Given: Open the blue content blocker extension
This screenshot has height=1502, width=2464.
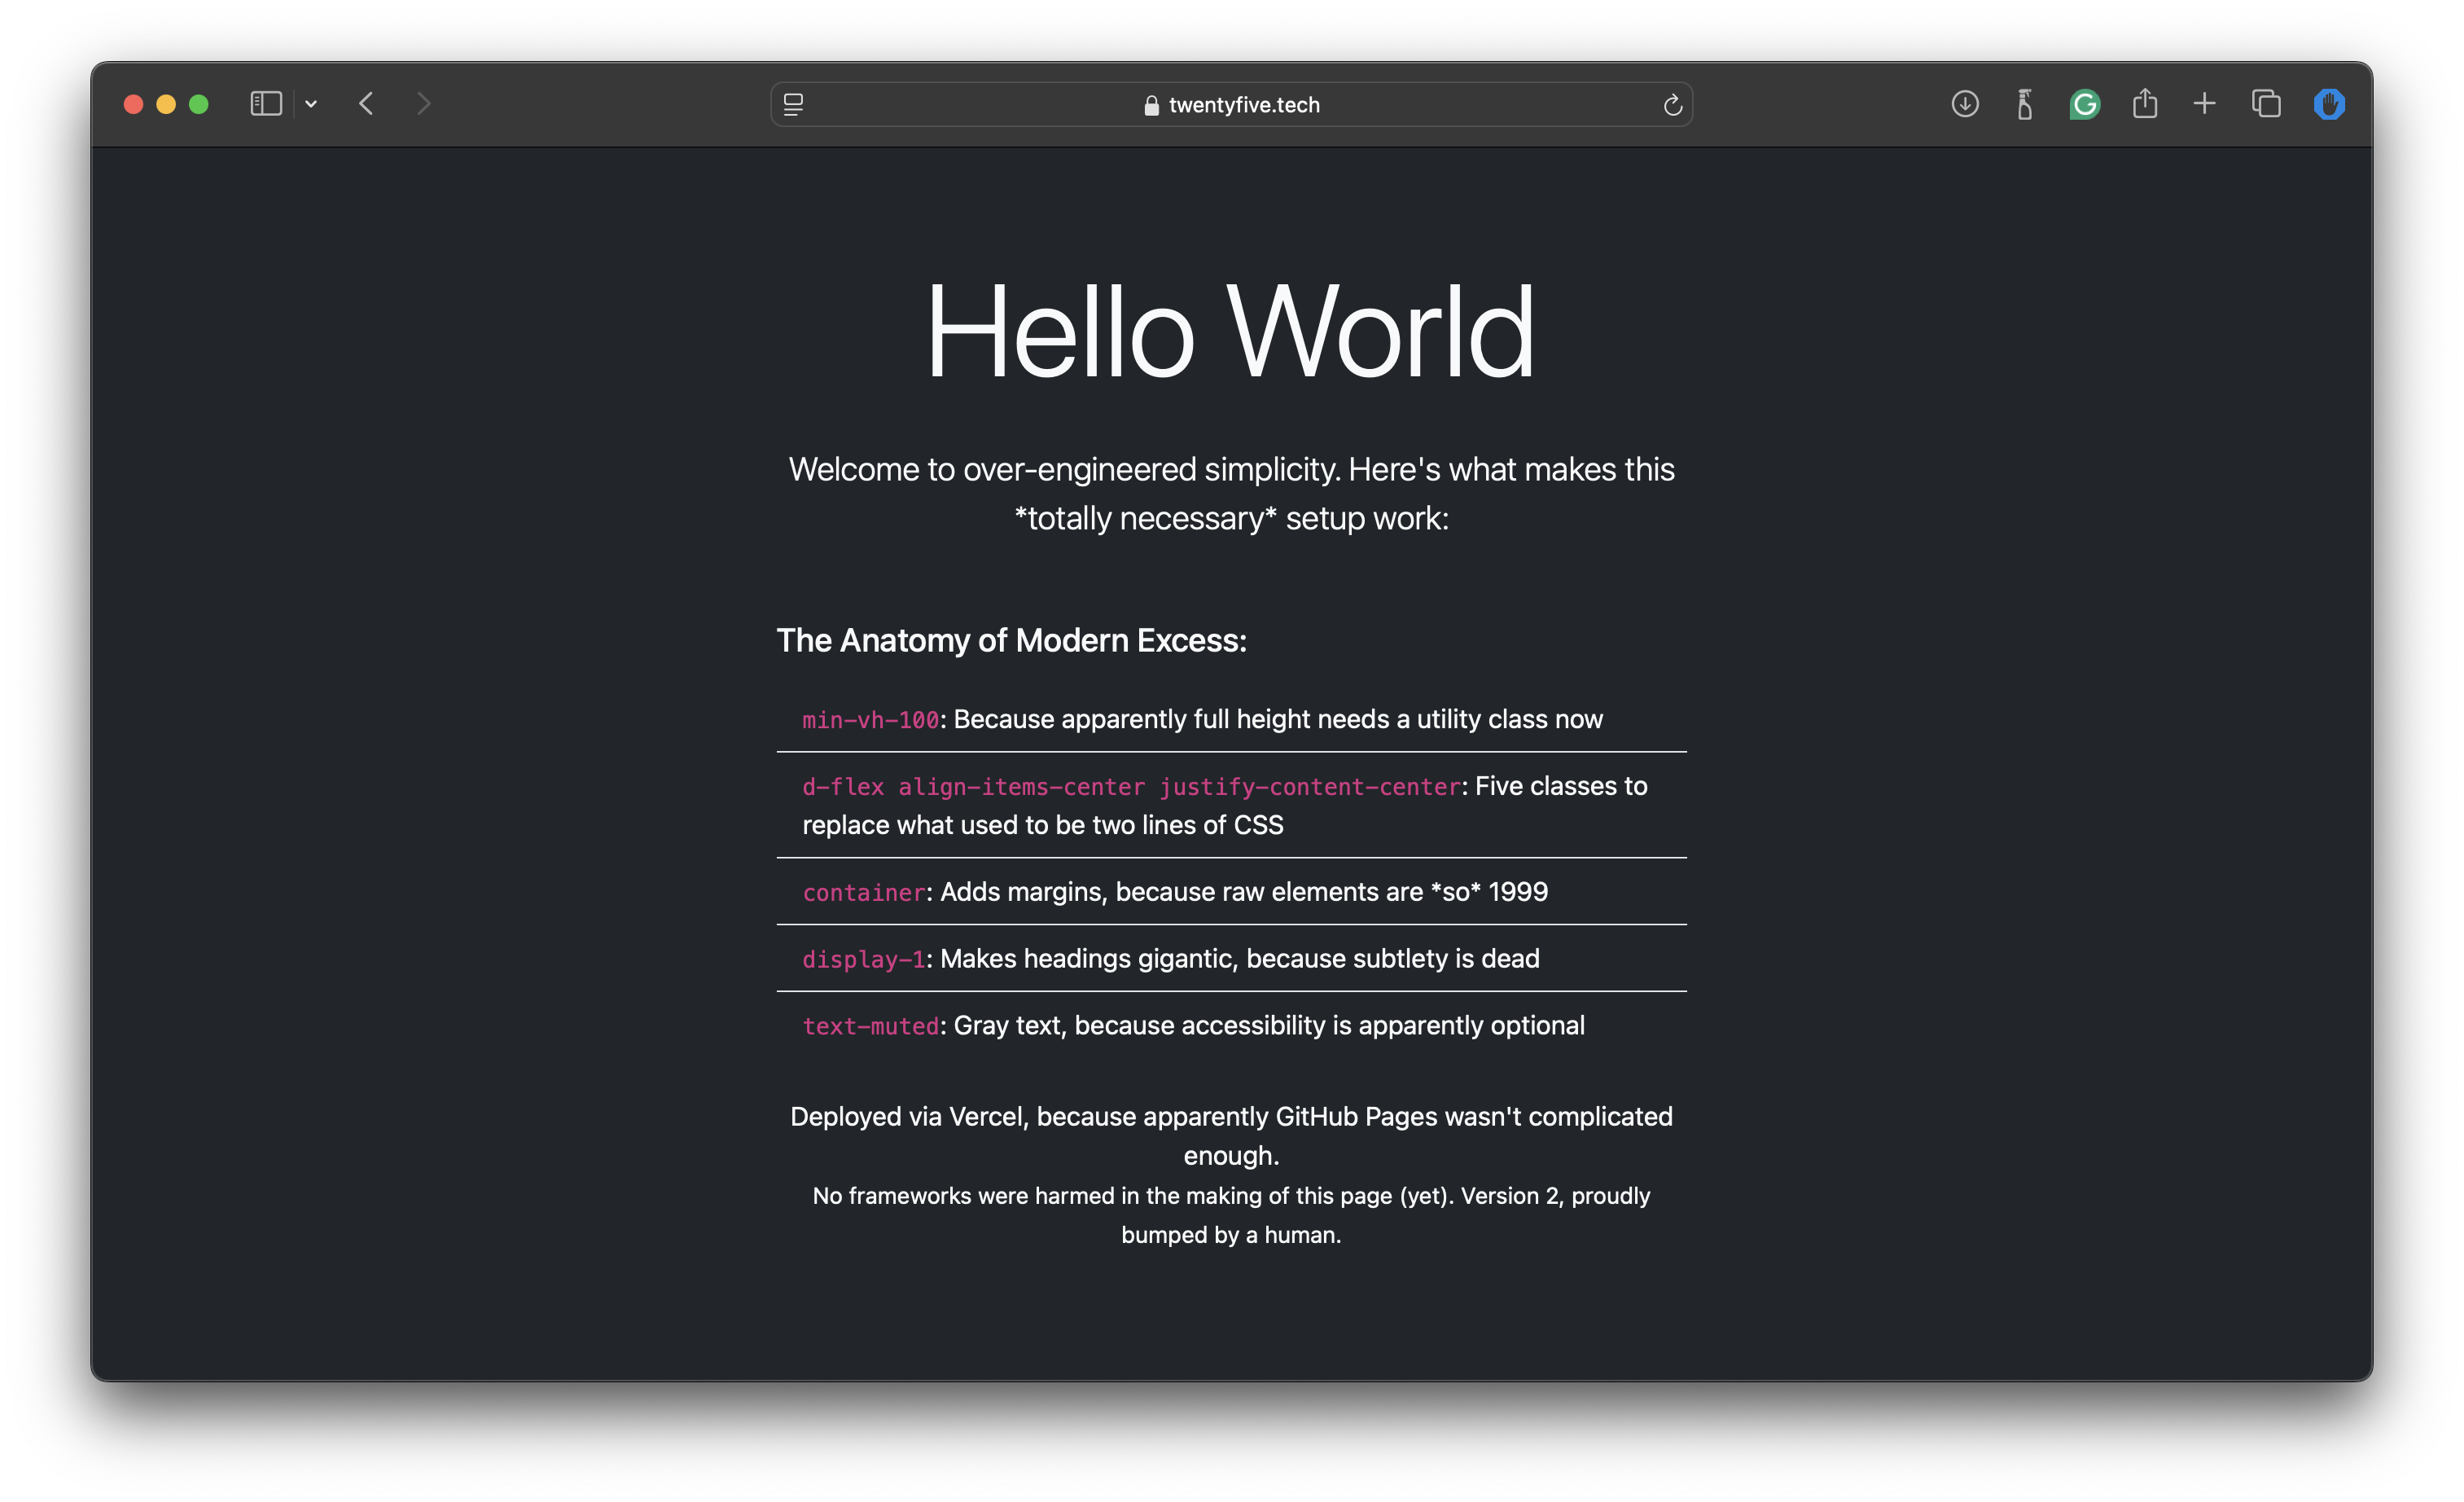Looking at the screenshot, I should (2329, 103).
